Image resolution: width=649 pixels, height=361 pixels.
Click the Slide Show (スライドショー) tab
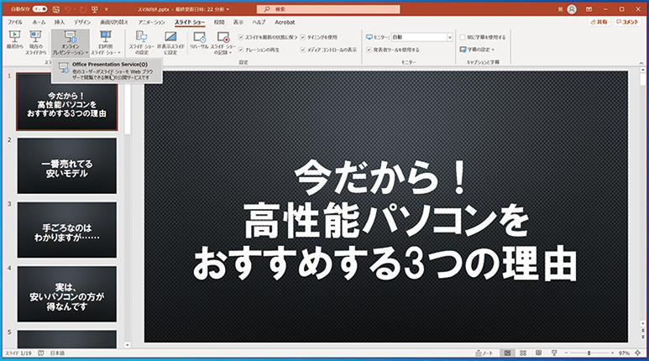(190, 22)
